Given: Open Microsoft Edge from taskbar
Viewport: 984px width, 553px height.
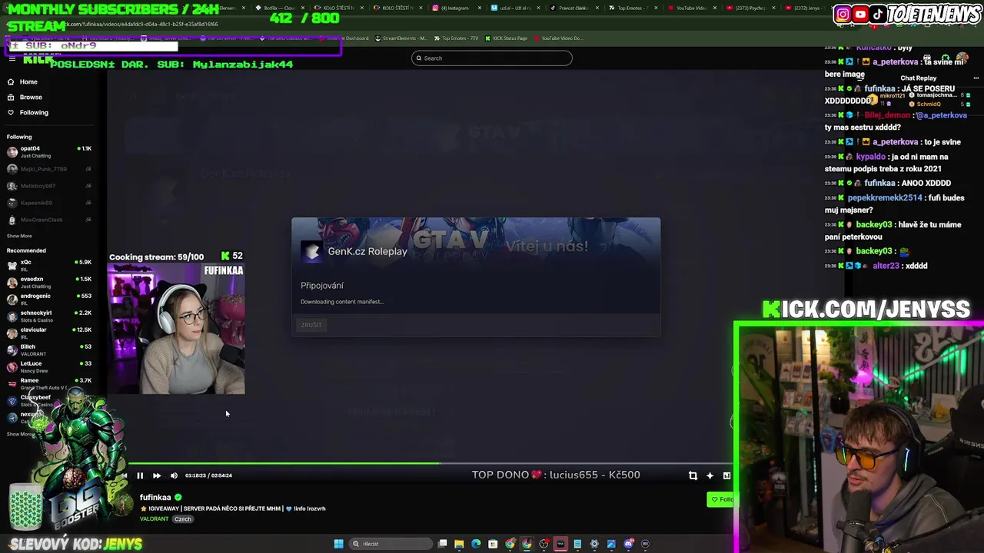Looking at the screenshot, I should click(x=476, y=544).
